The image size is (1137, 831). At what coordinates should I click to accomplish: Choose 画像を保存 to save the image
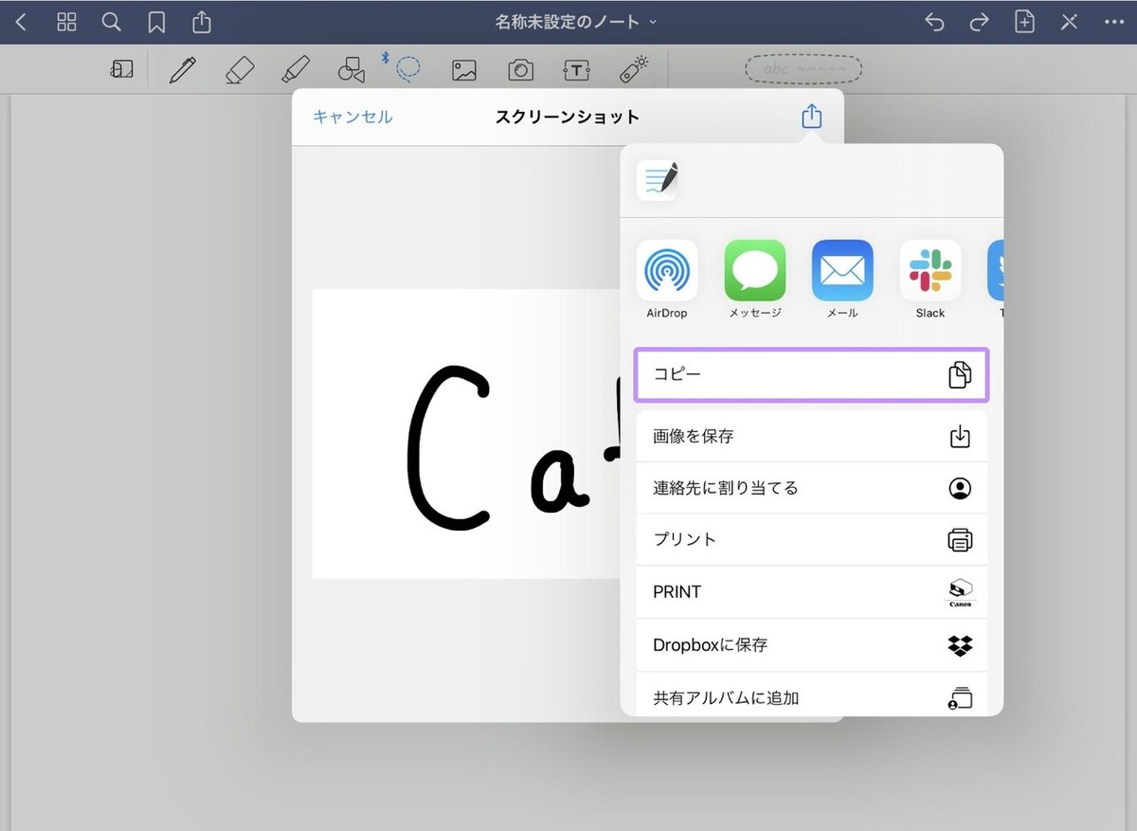click(x=812, y=436)
